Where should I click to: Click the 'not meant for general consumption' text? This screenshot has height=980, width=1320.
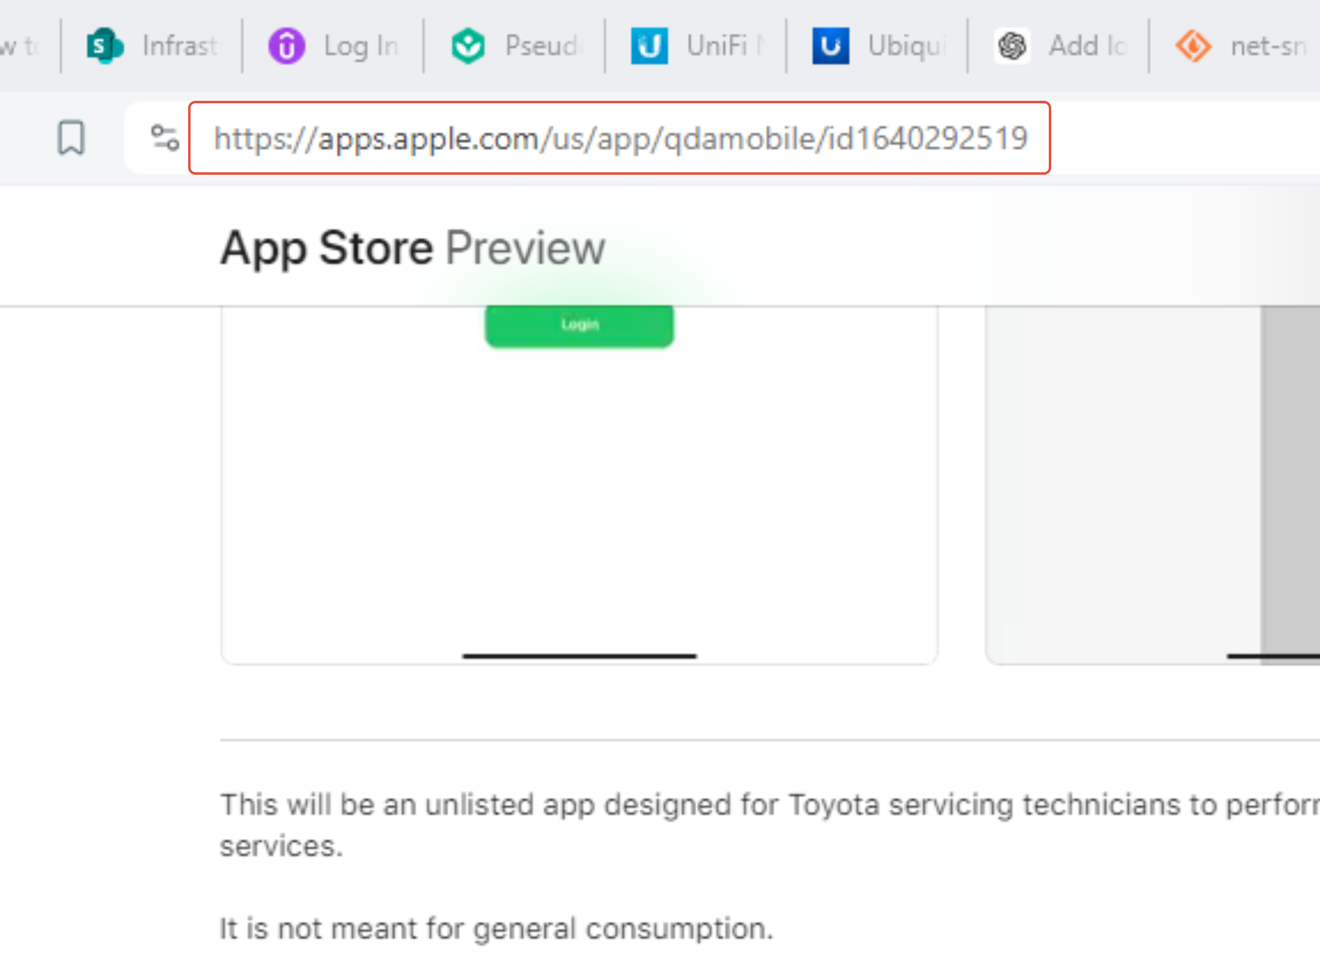pyautogui.click(x=496, y=929)
